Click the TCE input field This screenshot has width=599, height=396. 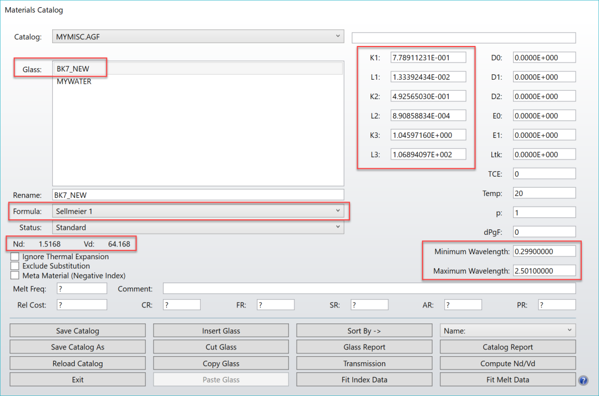point(544,174)
